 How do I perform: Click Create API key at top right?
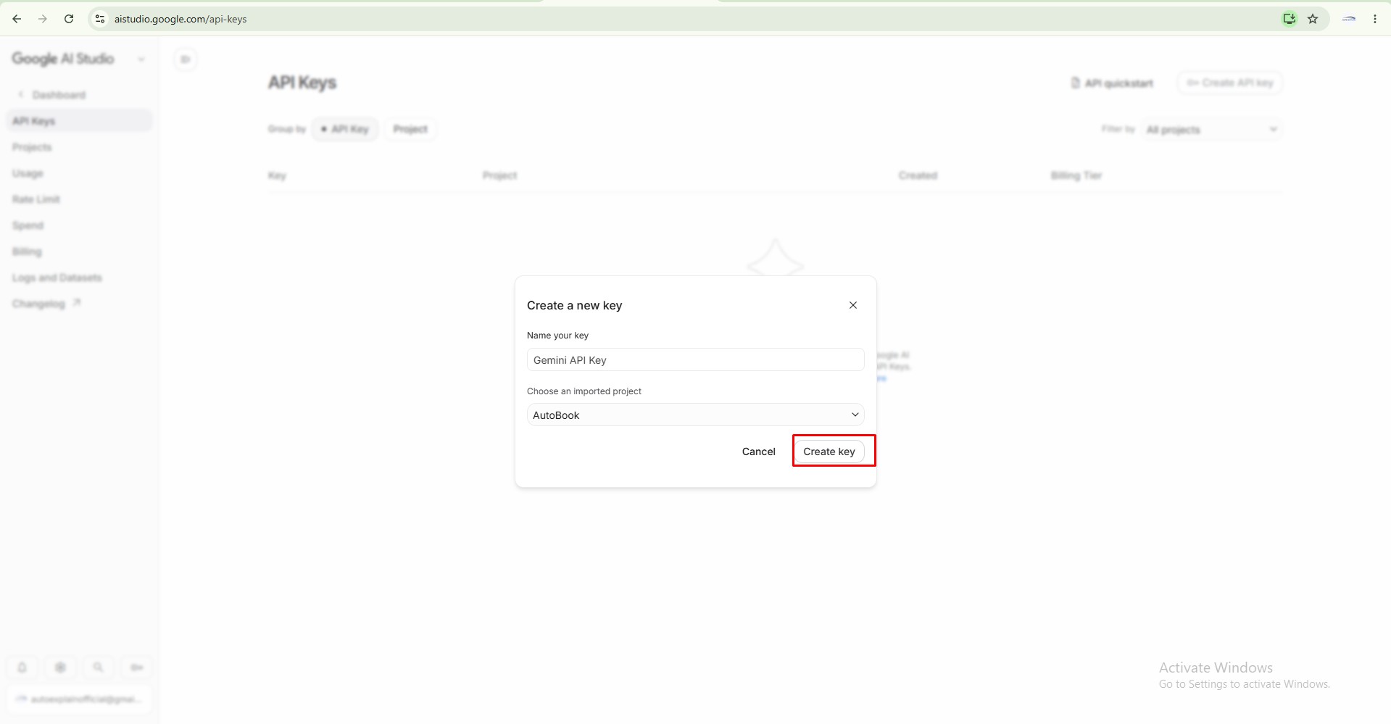pos(1230,83)
